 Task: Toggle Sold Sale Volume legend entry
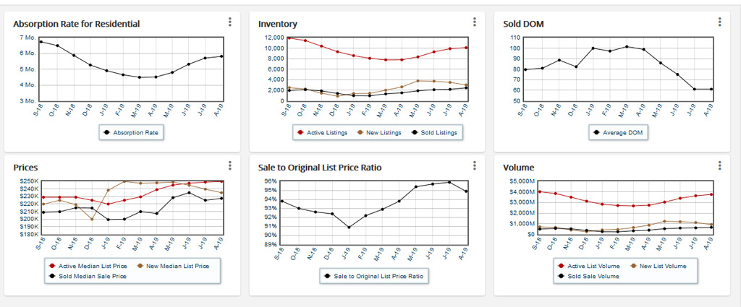click(593, 276)
